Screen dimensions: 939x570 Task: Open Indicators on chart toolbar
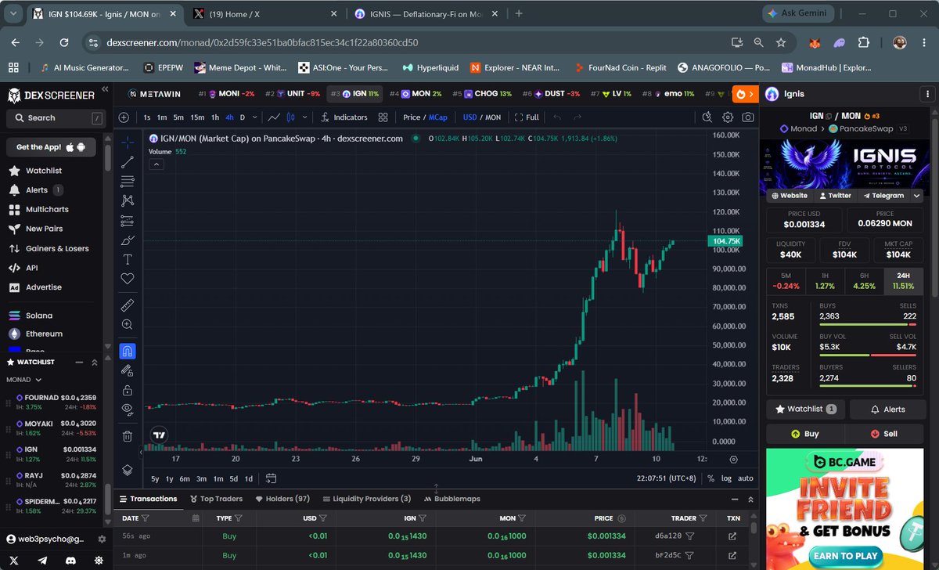point(344,117)
